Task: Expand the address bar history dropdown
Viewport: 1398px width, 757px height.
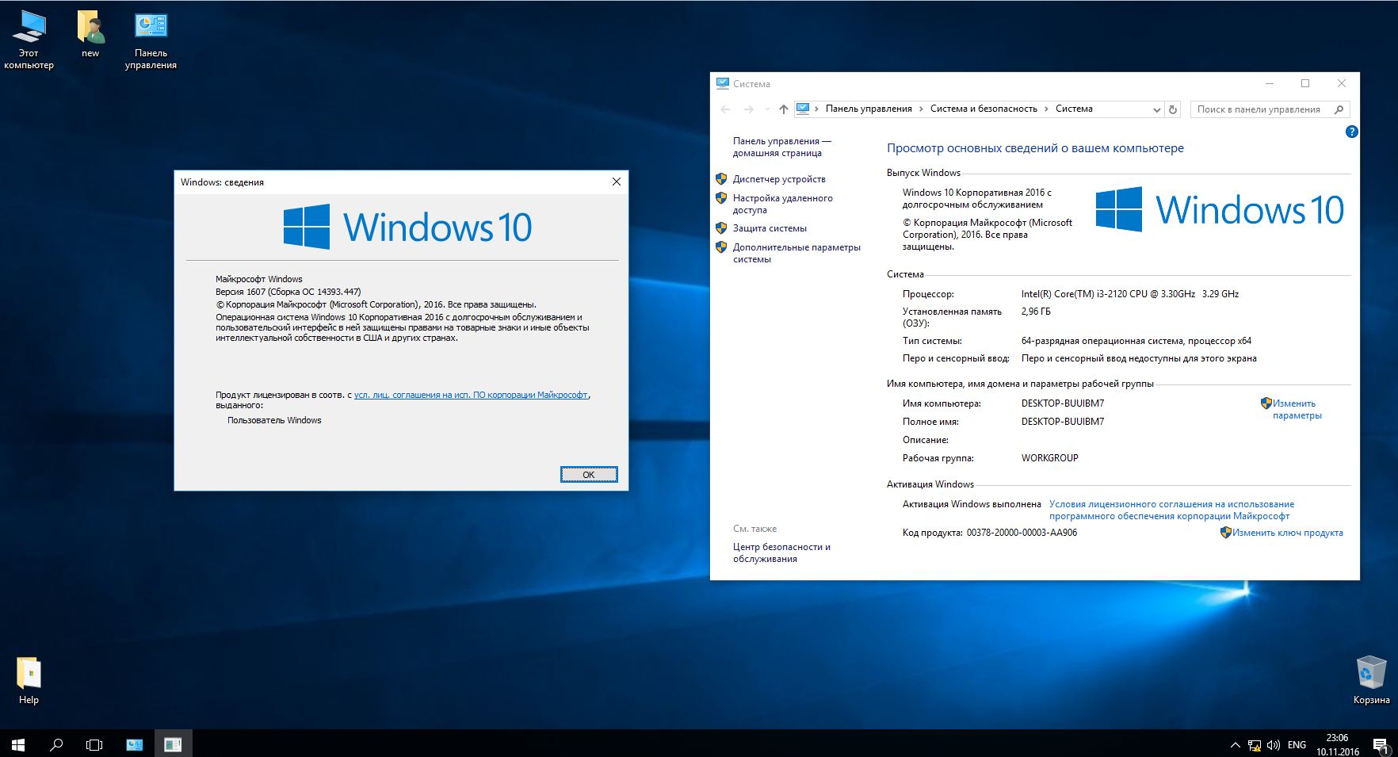Action: [1156, 109]
